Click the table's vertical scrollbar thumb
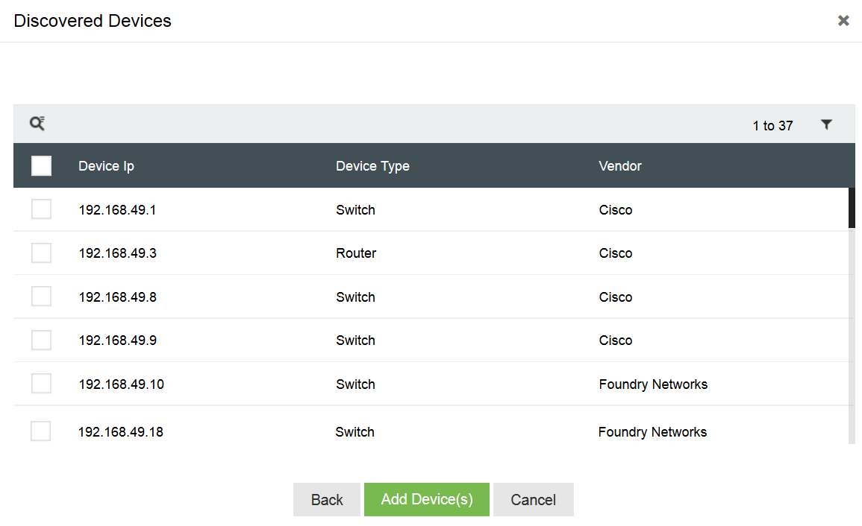This screenshot has width=862, height=526. [x=852, y=208]
